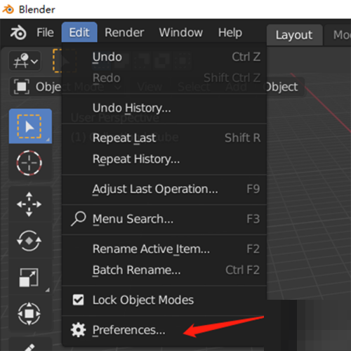
Task: Open Adjust Last Operation entry
Action: 164,189
